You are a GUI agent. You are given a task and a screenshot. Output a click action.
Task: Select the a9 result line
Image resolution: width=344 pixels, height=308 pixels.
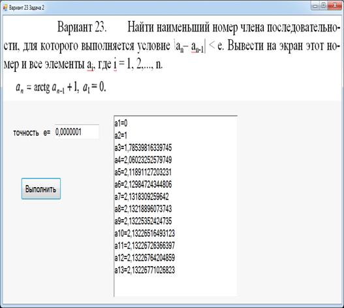tap(143, 221)
